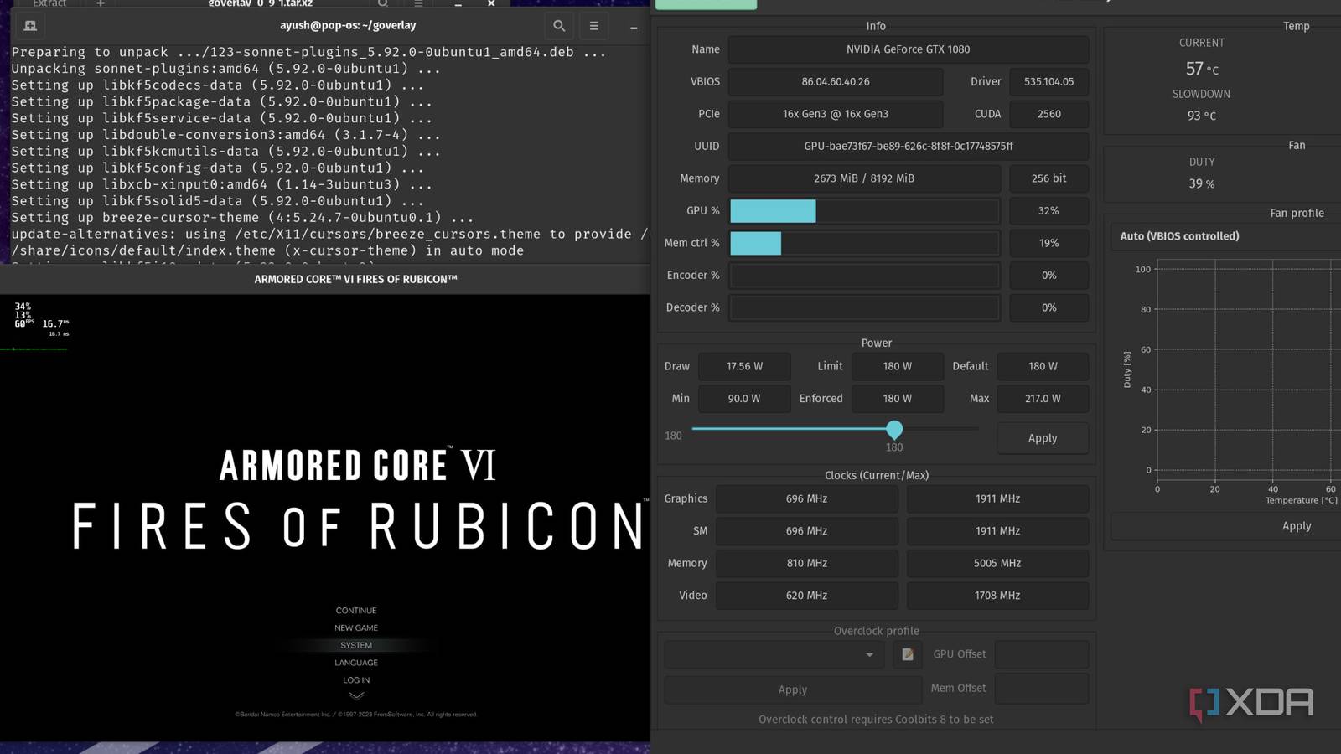This screenshot has height=754, width=1341.
Task: Select the 256 bit memory bus value
Action: click(1048, 178)
